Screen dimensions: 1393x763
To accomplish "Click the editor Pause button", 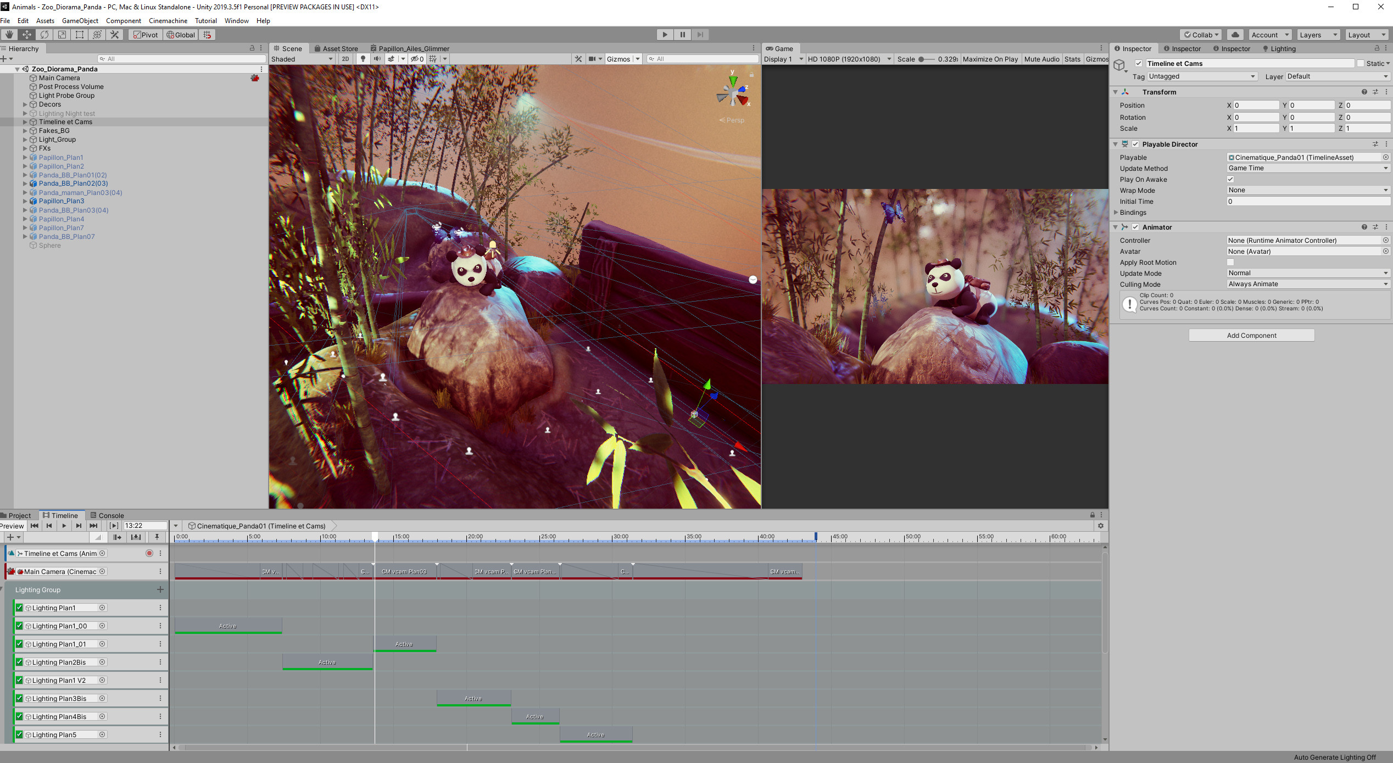I will 682,35.
